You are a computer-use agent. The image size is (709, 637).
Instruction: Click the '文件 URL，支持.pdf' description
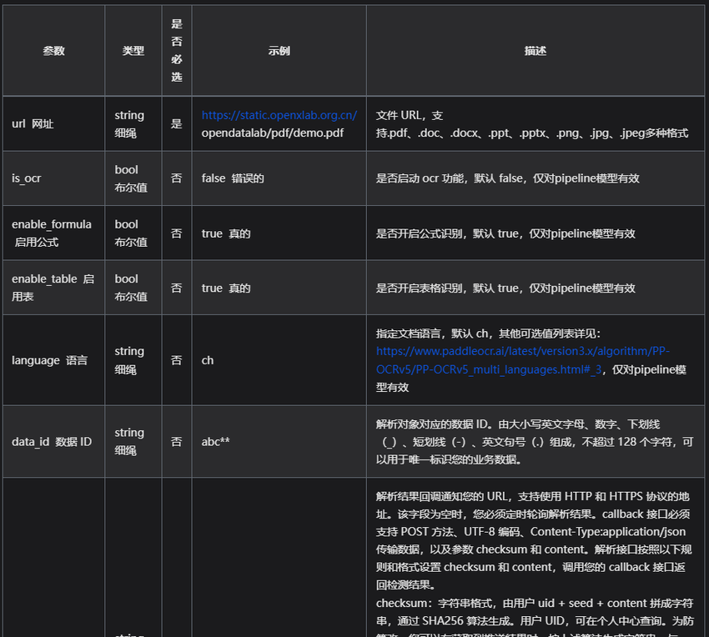532,124
